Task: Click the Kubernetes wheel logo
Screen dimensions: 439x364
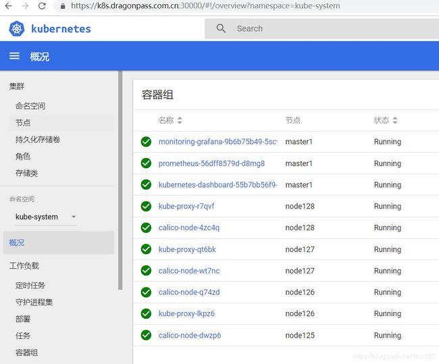Action: coord(17,28)
